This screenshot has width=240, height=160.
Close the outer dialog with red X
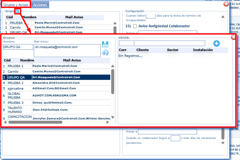pos(226,4)
